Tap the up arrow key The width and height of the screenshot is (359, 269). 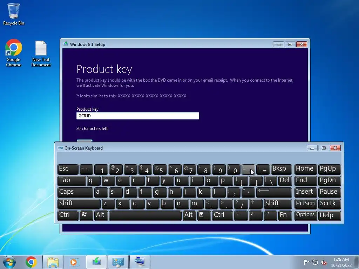[255, 204]
